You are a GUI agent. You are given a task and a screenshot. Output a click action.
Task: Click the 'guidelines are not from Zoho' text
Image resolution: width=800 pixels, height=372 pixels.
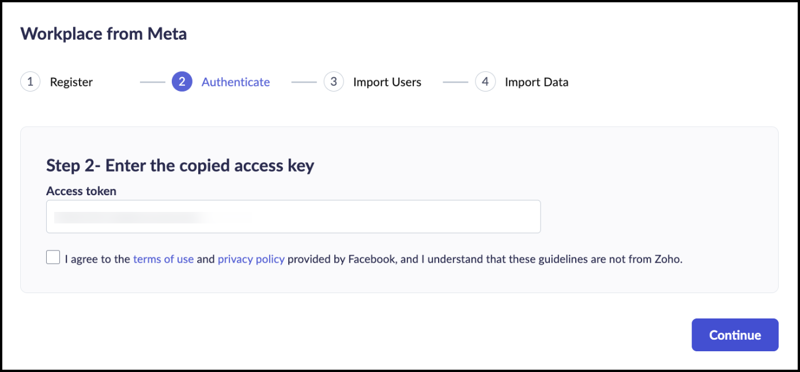click(606, 259)
